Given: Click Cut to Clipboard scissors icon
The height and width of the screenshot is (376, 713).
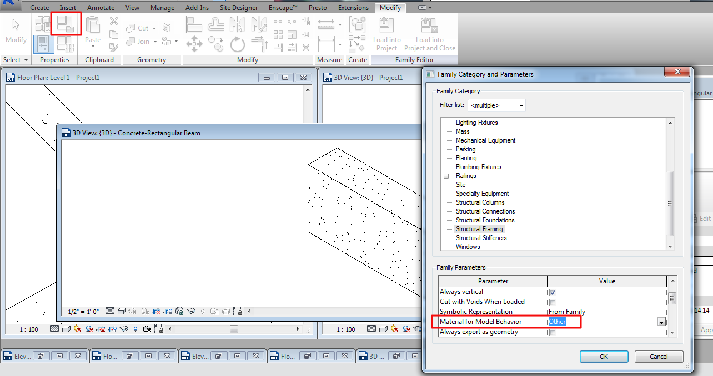Looking at the screenshot, I should [113, 21].
